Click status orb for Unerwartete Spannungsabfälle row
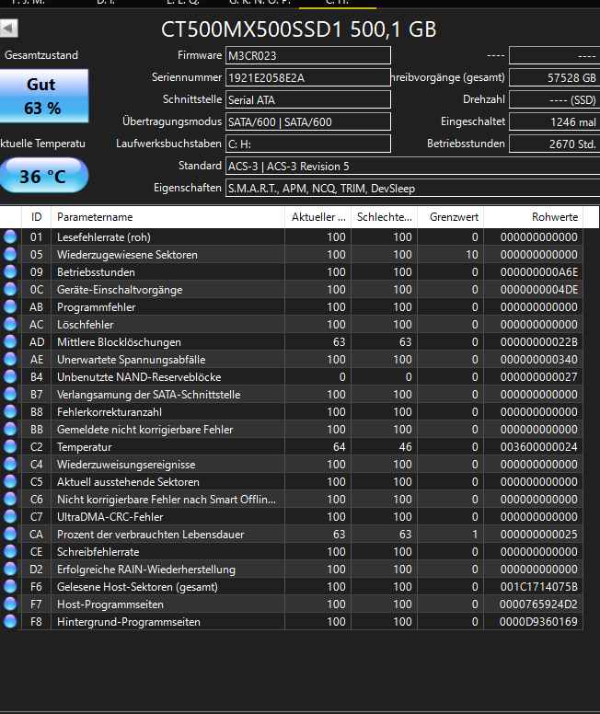This screenshot has width=600, height=714. pos(10,359)
